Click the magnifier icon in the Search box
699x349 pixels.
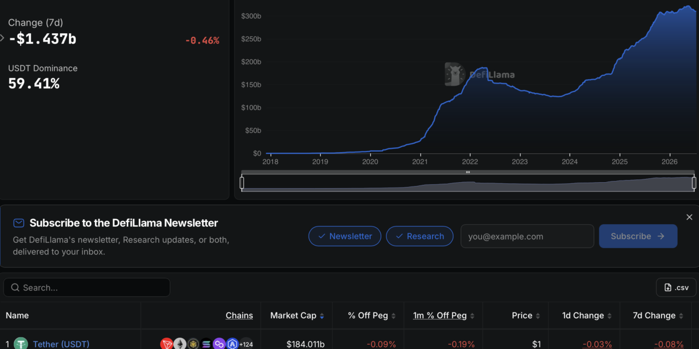(15, 287)
